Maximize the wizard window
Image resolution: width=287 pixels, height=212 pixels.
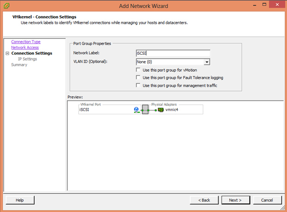(x=264, y=5)
